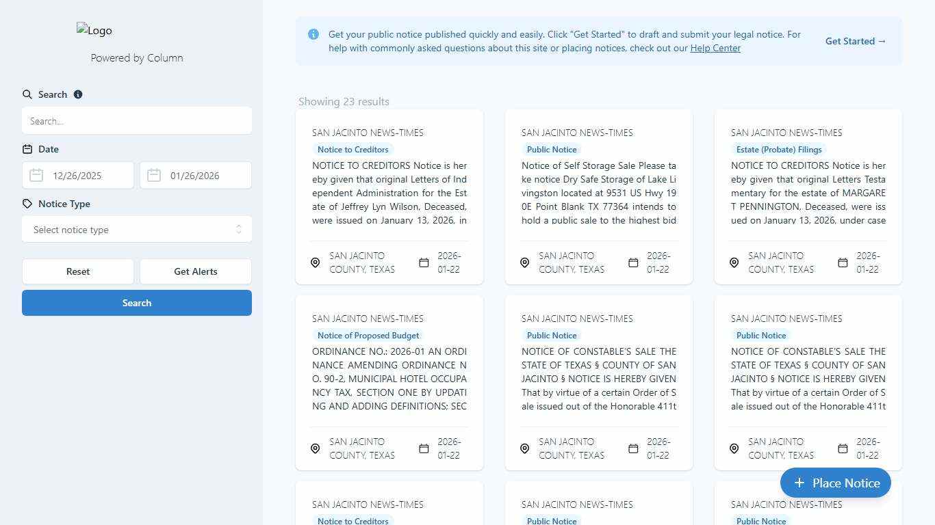Click into the Search text field
The height and width of the screenshot is (525, 935).
[x=137, y=121]
